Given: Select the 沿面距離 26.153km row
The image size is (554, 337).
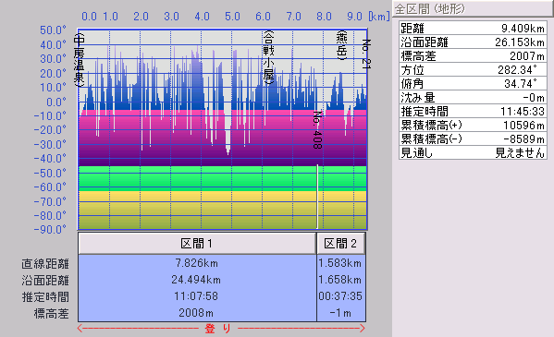Looking at the screenshot, I should (473, 42).
